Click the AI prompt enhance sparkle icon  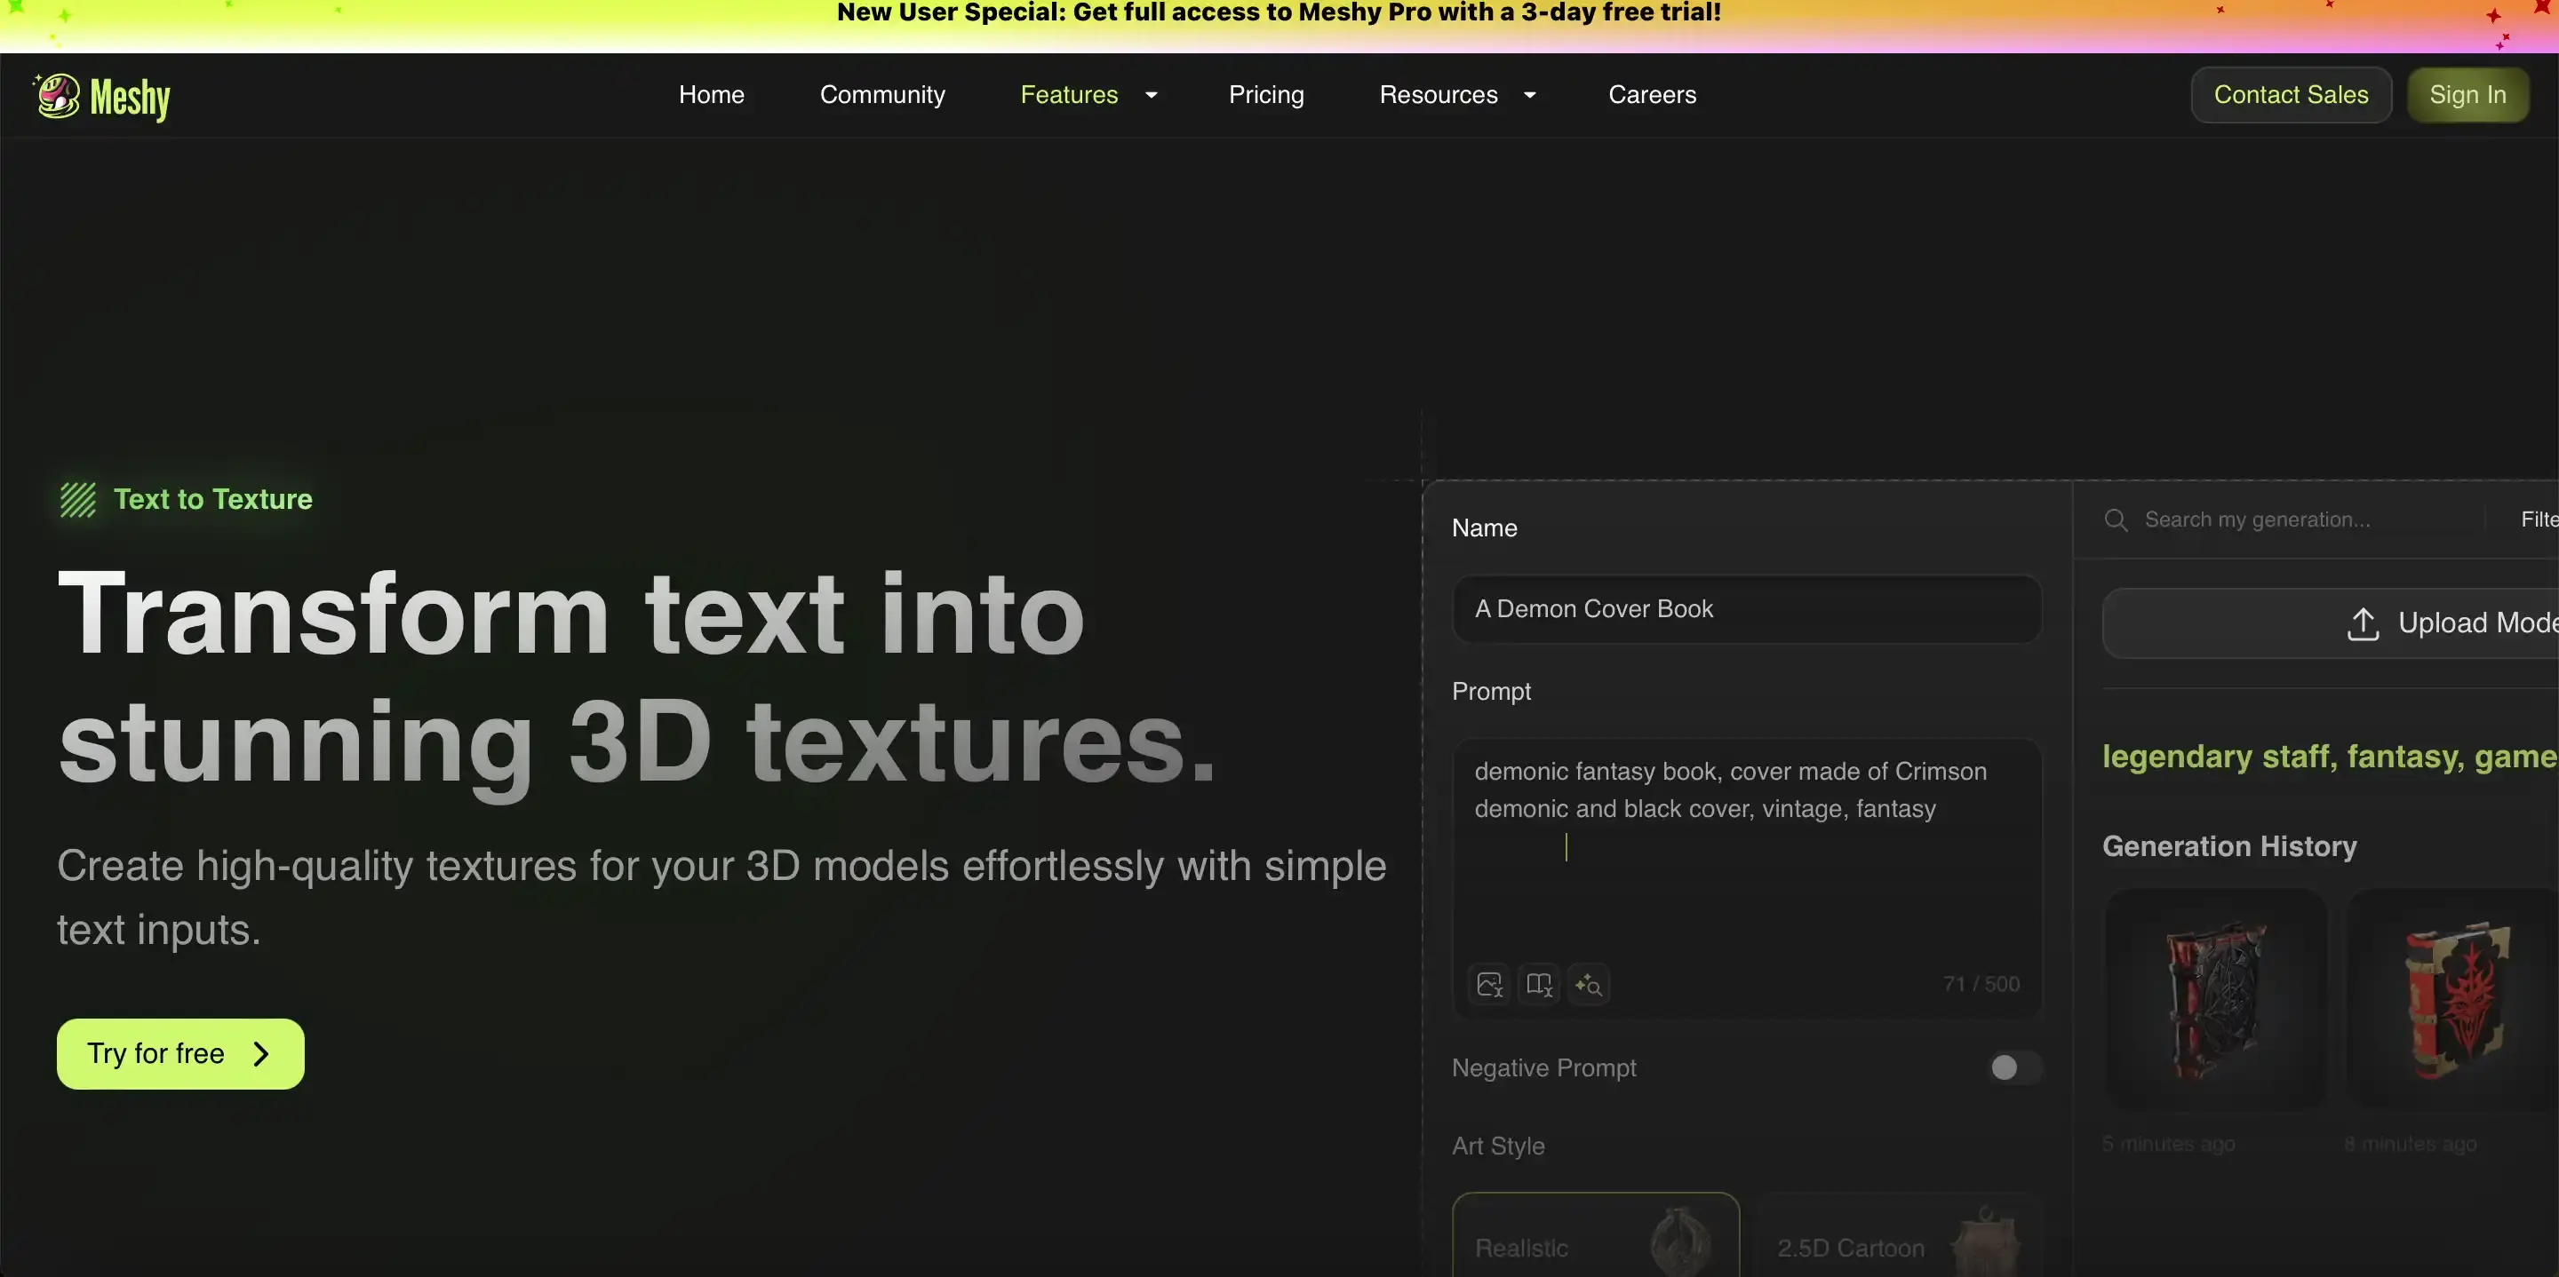click(1589, 984)
